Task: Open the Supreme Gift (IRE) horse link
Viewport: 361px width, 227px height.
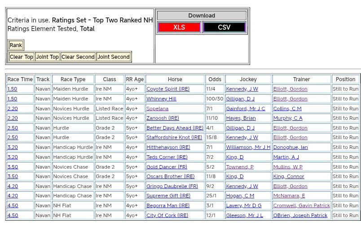Action: click(x=168, y=196)
